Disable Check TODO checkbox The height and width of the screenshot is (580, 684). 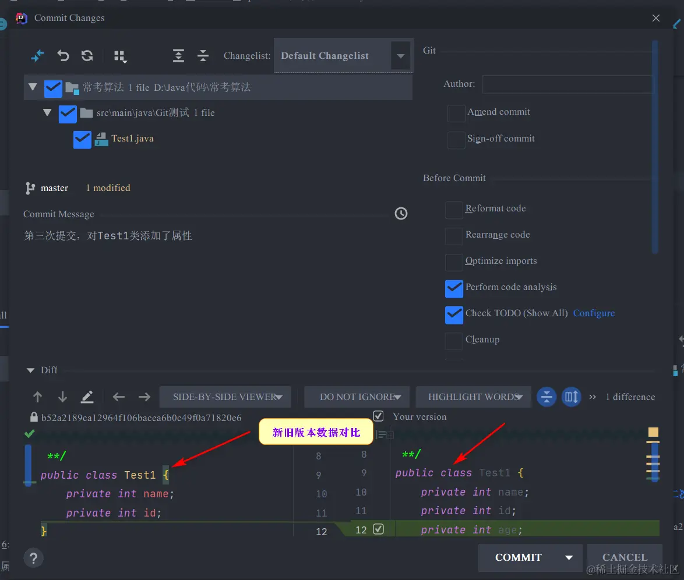tap(454, 315)
